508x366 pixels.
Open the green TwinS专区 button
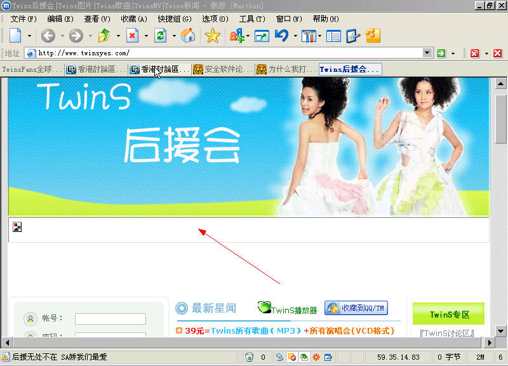(x=448, y=313)
